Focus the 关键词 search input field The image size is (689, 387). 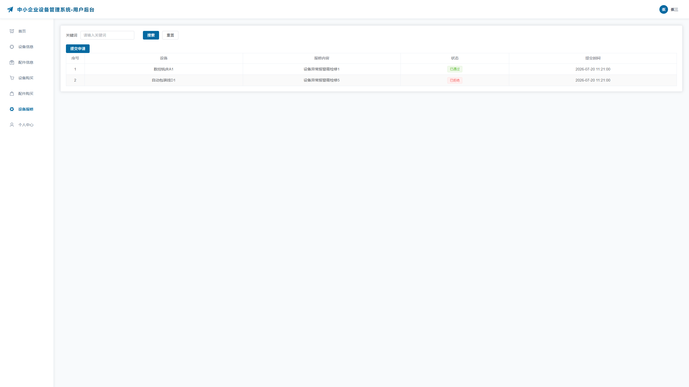[x=107, y=35]
